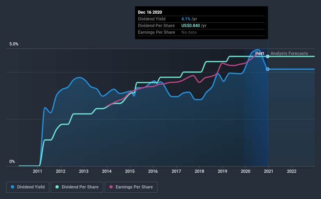The image size is (321, 199).
Task: Click the 2019 x-axis label
Action: [222, 171]
